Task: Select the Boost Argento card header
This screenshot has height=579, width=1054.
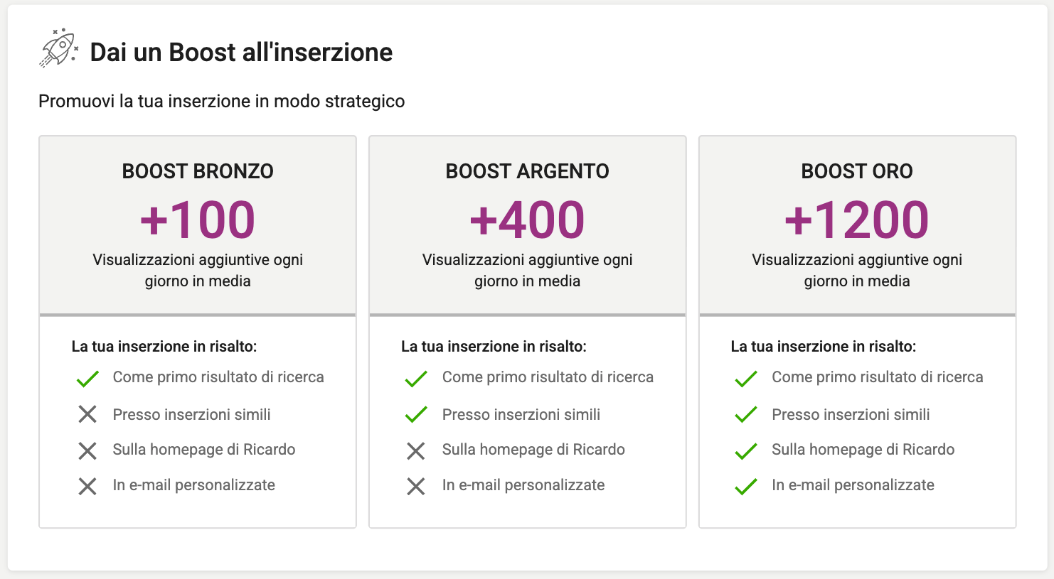Action: pos(528,225)
